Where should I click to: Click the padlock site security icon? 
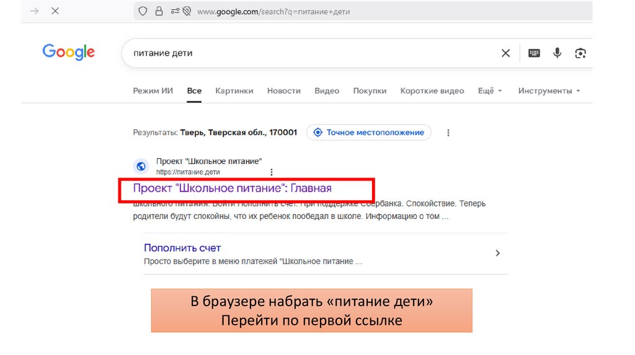159,11
